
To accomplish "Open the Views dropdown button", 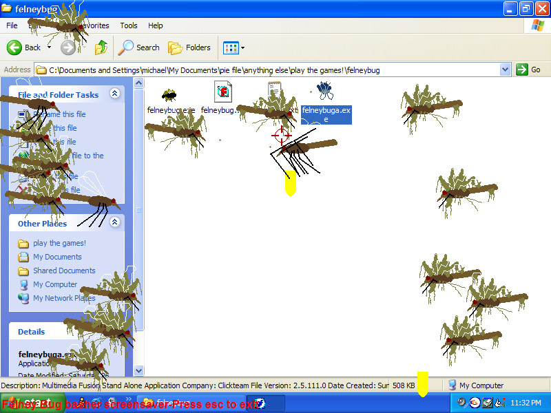I will tap(233, 47).
